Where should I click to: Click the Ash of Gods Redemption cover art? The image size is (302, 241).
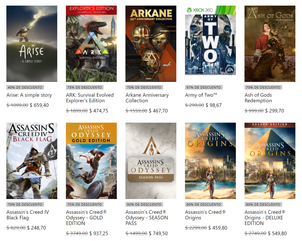pyautogui.click(x=270, y=44)
